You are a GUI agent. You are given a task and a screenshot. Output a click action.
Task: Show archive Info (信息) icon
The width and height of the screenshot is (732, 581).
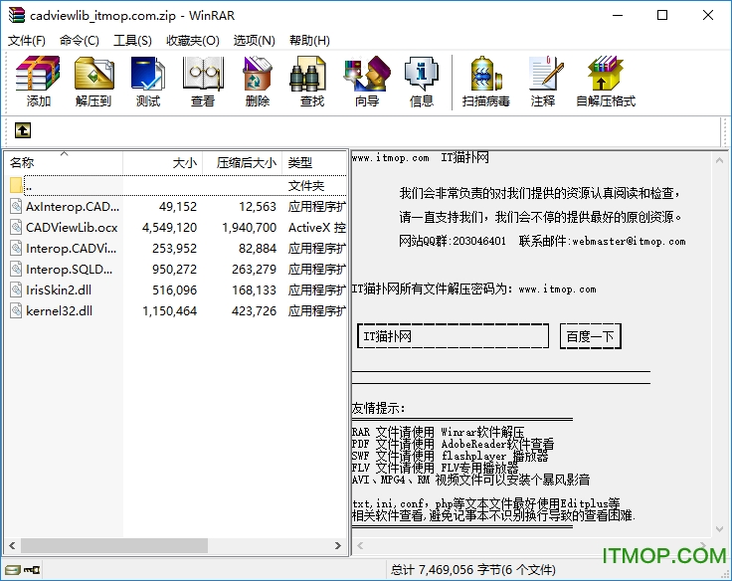pyautogui.click(x=422, y=74)
